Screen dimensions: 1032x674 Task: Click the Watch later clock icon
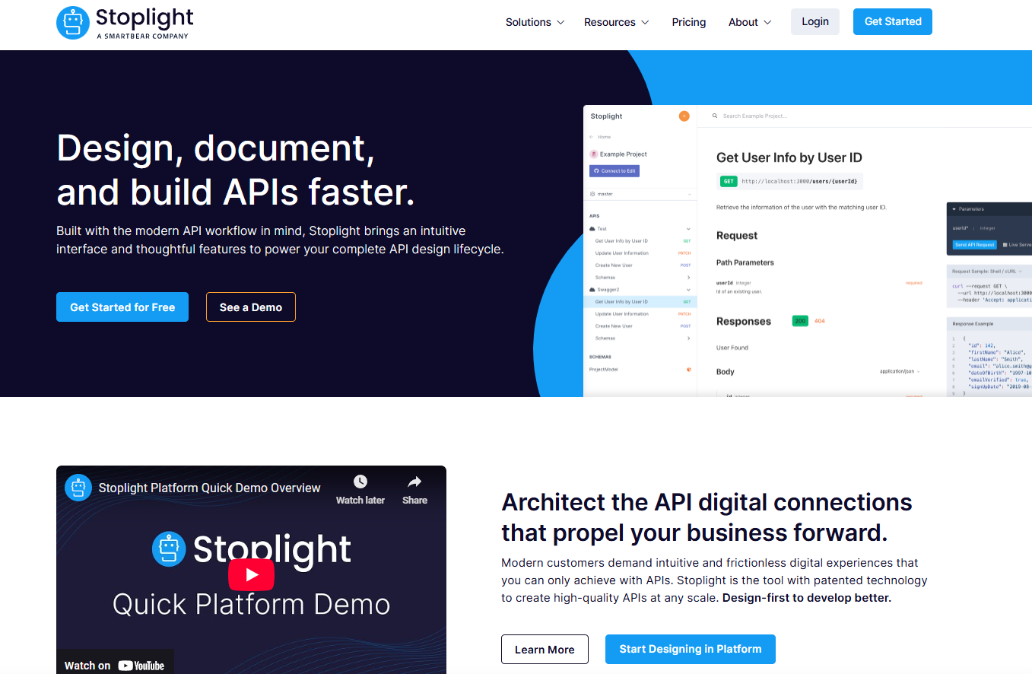point(360,482)
